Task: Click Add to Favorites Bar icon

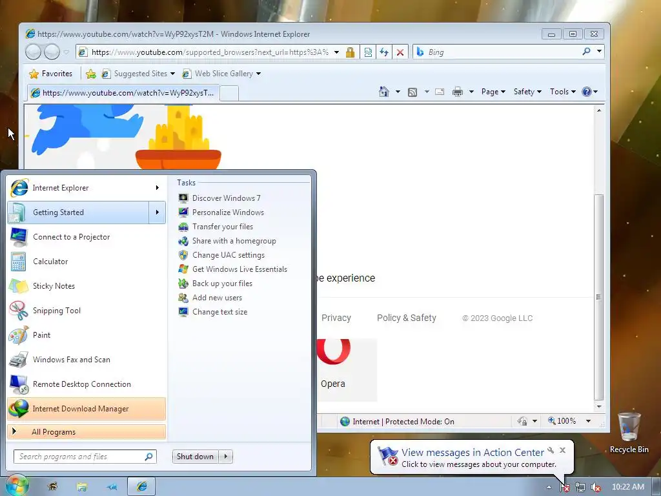Action: click(90, 74)
